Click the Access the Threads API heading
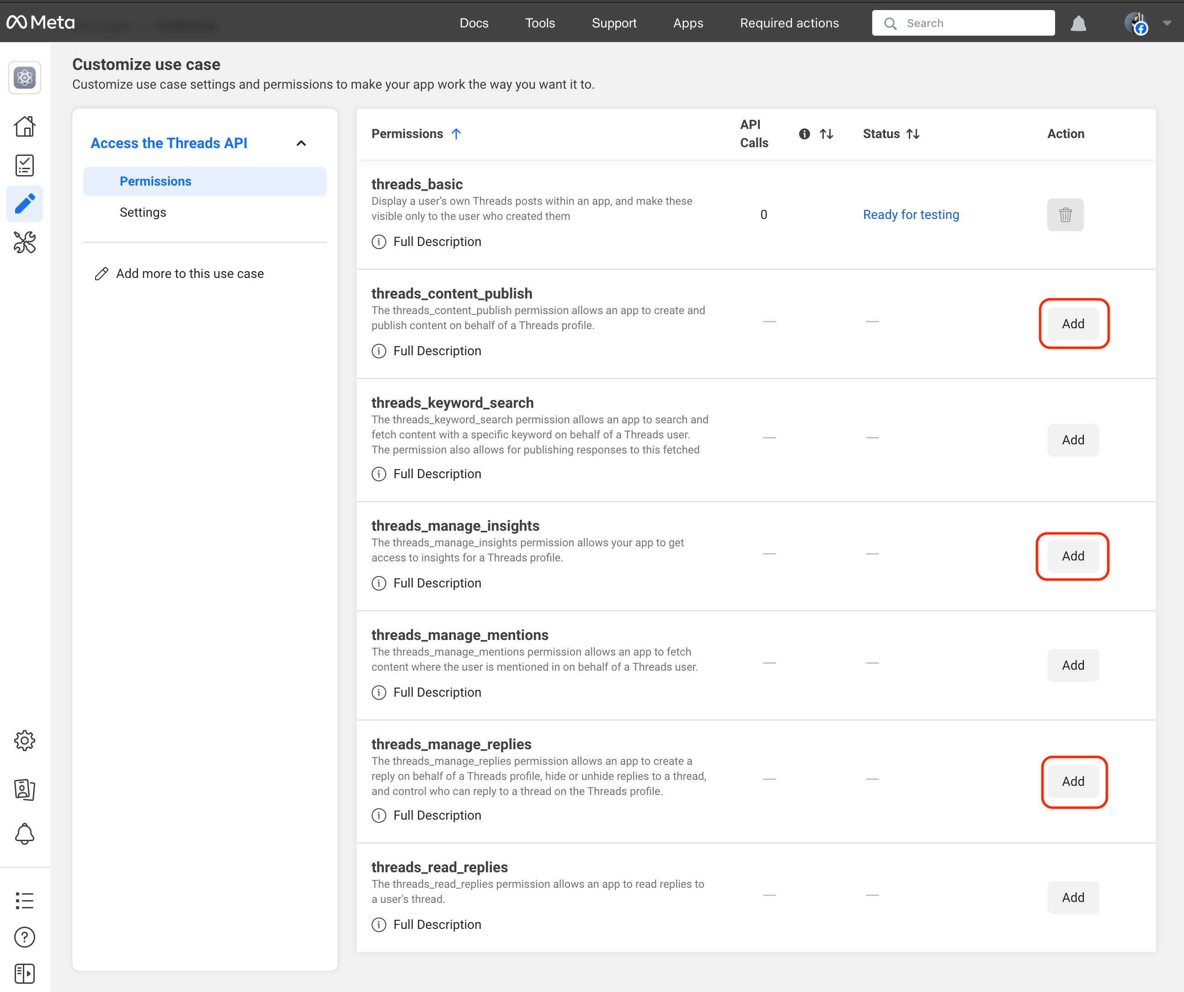 coord(169,143)
